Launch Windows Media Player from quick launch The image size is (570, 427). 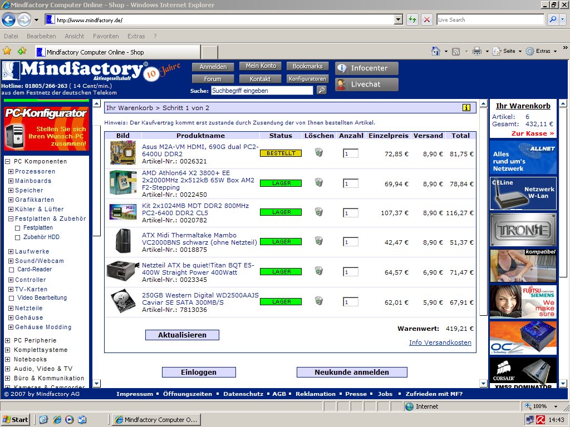coord(70,420)
